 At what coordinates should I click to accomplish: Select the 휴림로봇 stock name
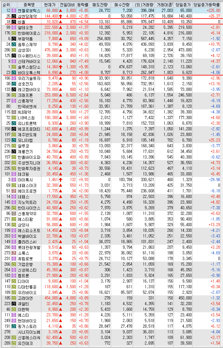[25, 258]
